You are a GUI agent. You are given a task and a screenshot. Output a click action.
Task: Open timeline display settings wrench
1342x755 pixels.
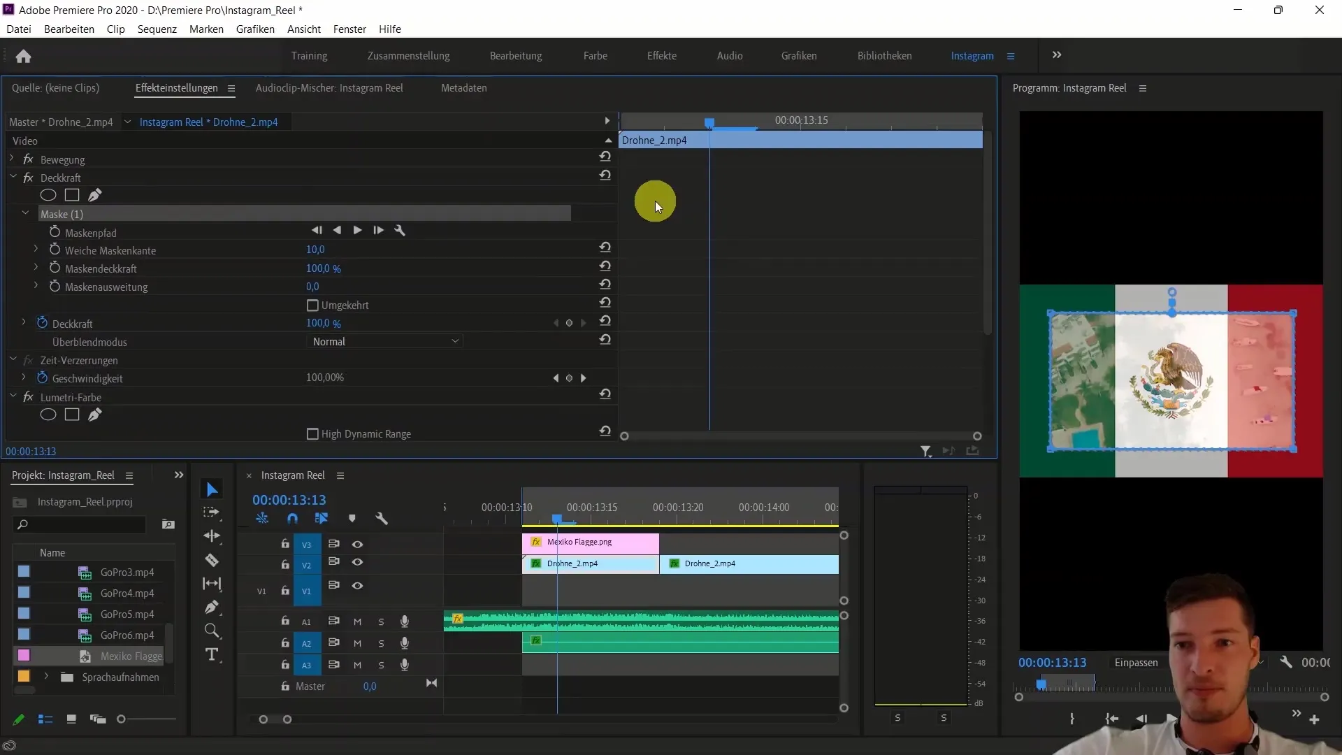[382, 518]
